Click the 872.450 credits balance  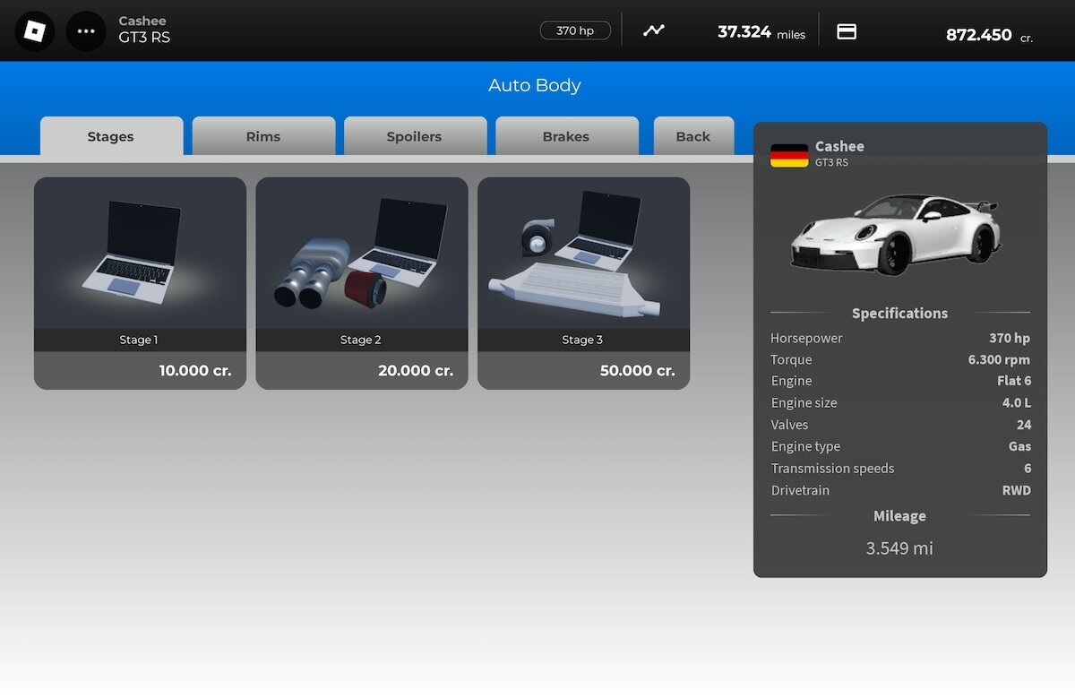click(979, 35)
